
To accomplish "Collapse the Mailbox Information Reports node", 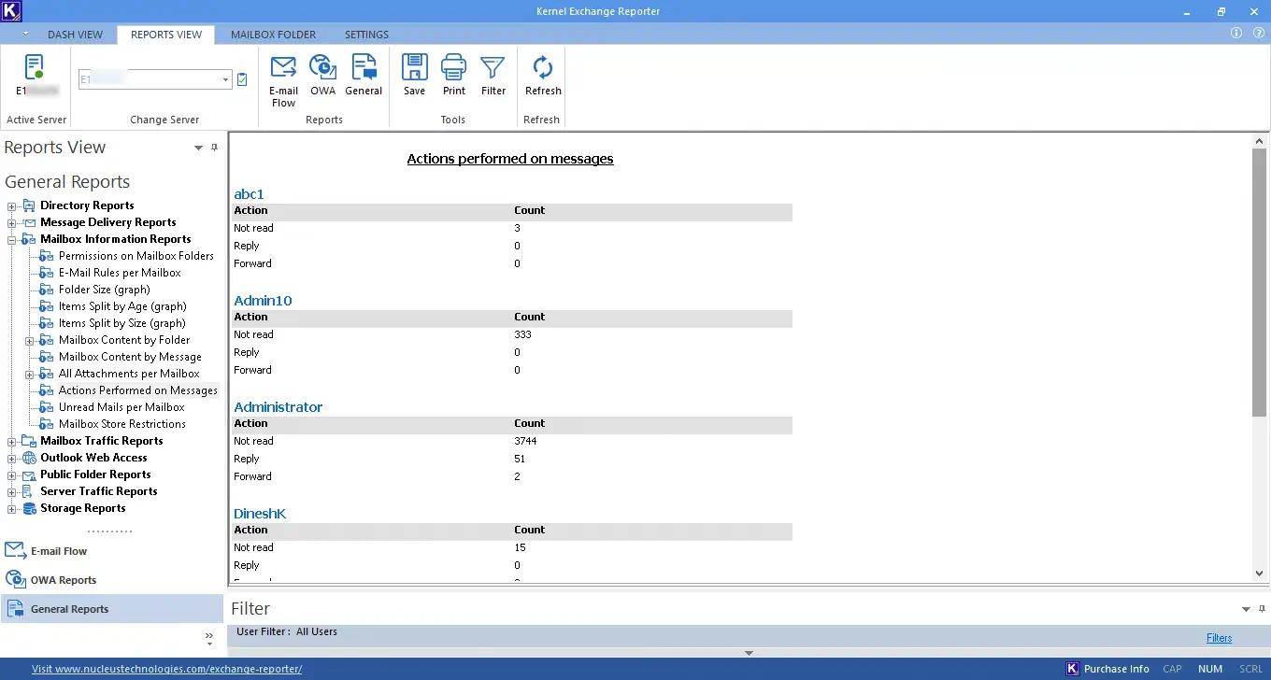I will pos(12,240).
